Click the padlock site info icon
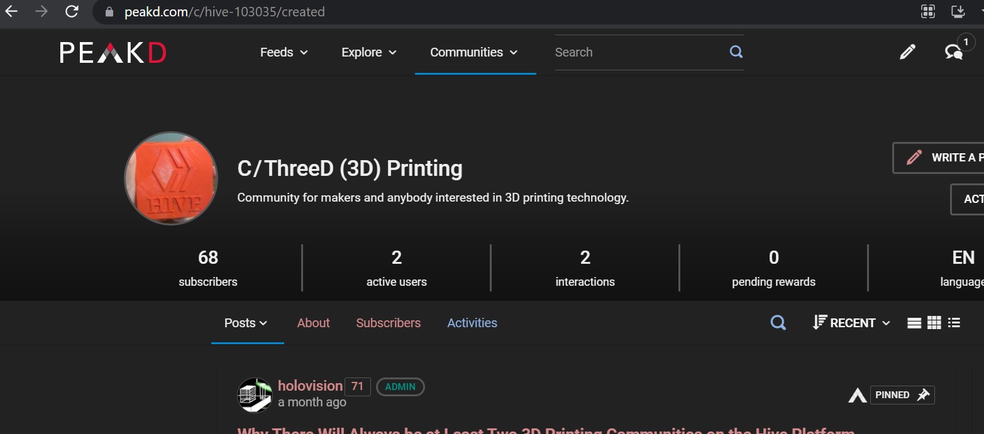The height and width of the screenshot is (434, 984). 109,12
